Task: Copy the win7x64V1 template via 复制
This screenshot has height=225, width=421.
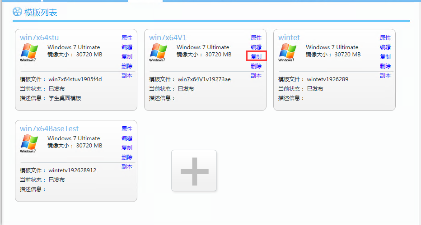Action: (x=256, y=56)
